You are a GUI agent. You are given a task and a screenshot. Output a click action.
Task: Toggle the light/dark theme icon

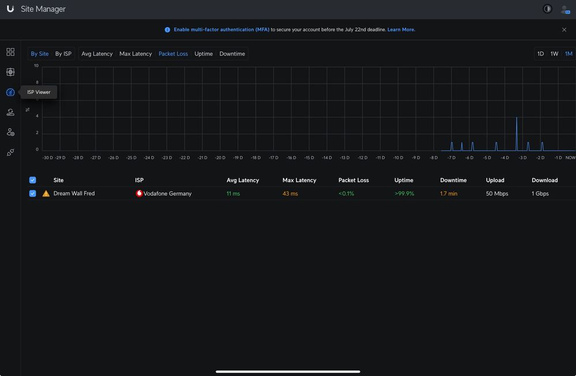tap(547, 9)
